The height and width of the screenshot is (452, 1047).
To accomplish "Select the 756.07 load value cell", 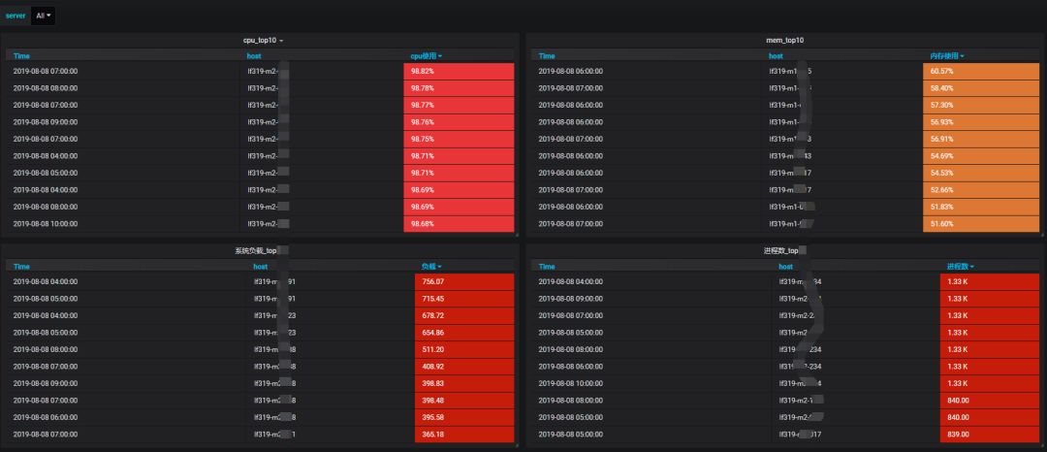I will (x=464, y=281).
